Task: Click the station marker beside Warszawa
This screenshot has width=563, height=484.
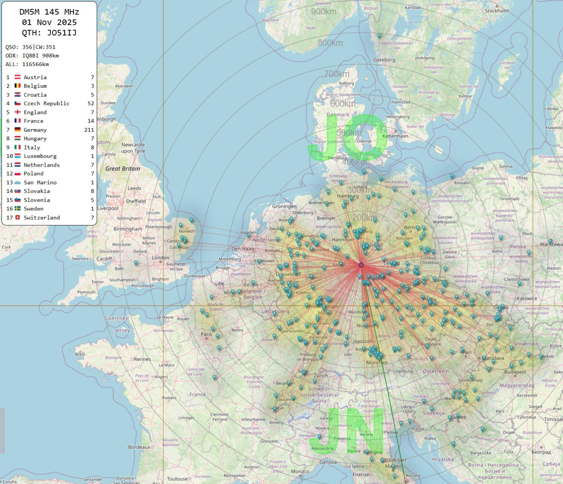Action: (550, 241)
